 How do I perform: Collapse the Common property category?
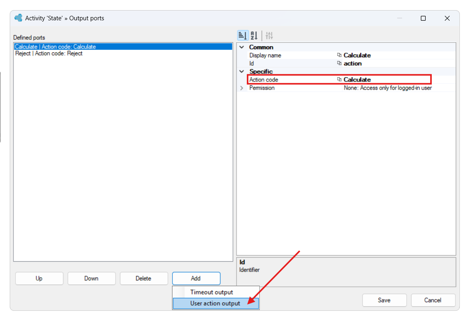coord(242,47)
